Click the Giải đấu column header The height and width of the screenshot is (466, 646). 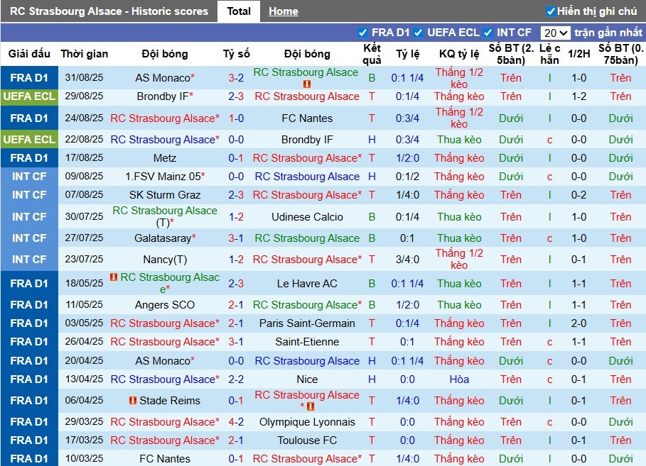coord(29,54)
